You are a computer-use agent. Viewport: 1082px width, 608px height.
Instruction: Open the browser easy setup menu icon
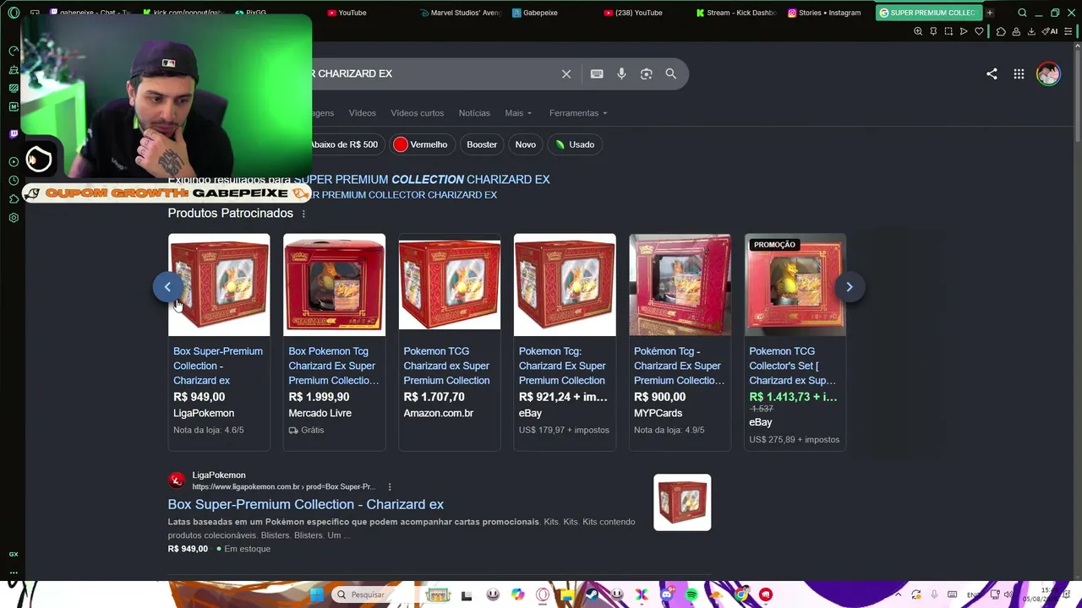pyautogui.click(x=1068, y=31)
